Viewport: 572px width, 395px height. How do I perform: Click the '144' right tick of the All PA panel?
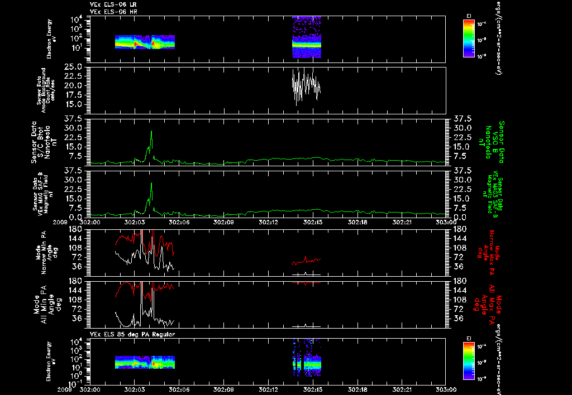(459, 291)
